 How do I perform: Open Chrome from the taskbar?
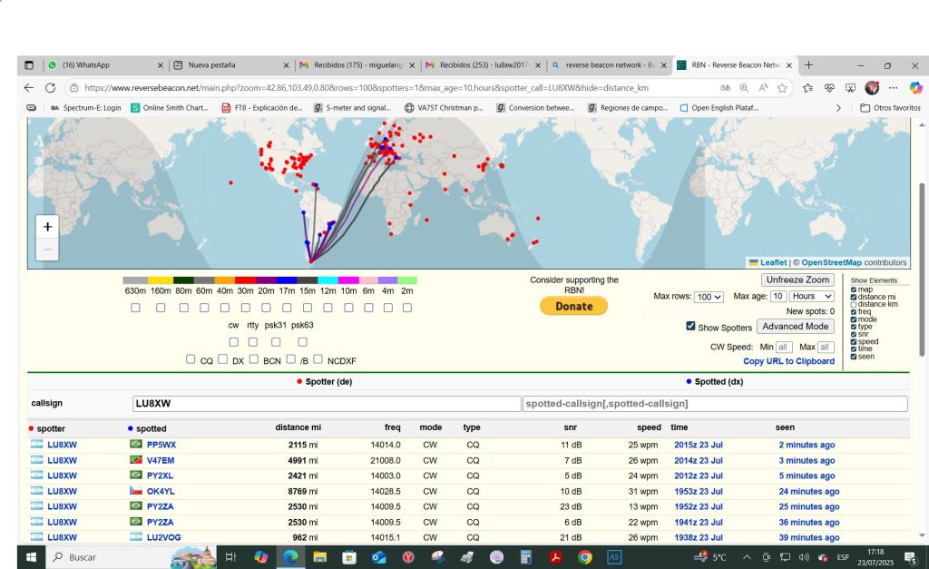(585, 556)
